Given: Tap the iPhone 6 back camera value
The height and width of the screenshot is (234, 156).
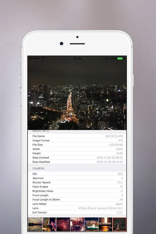Looking at the screenshot, I should pyautogui.click(x=101, y=208).
